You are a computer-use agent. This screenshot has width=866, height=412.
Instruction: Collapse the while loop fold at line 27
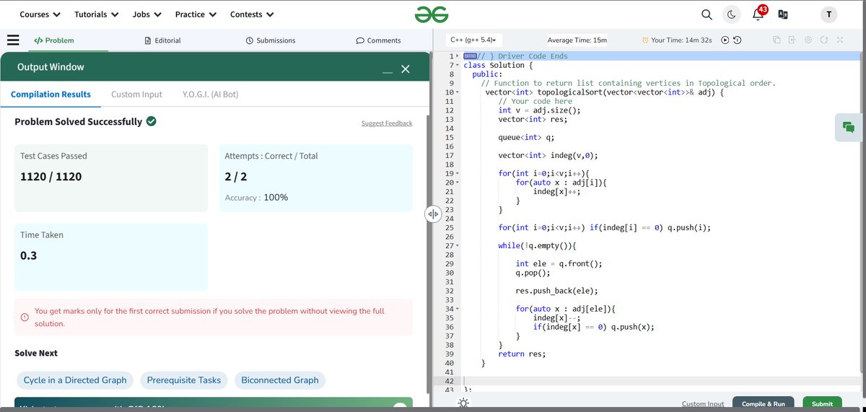click(x=458, y=246)
